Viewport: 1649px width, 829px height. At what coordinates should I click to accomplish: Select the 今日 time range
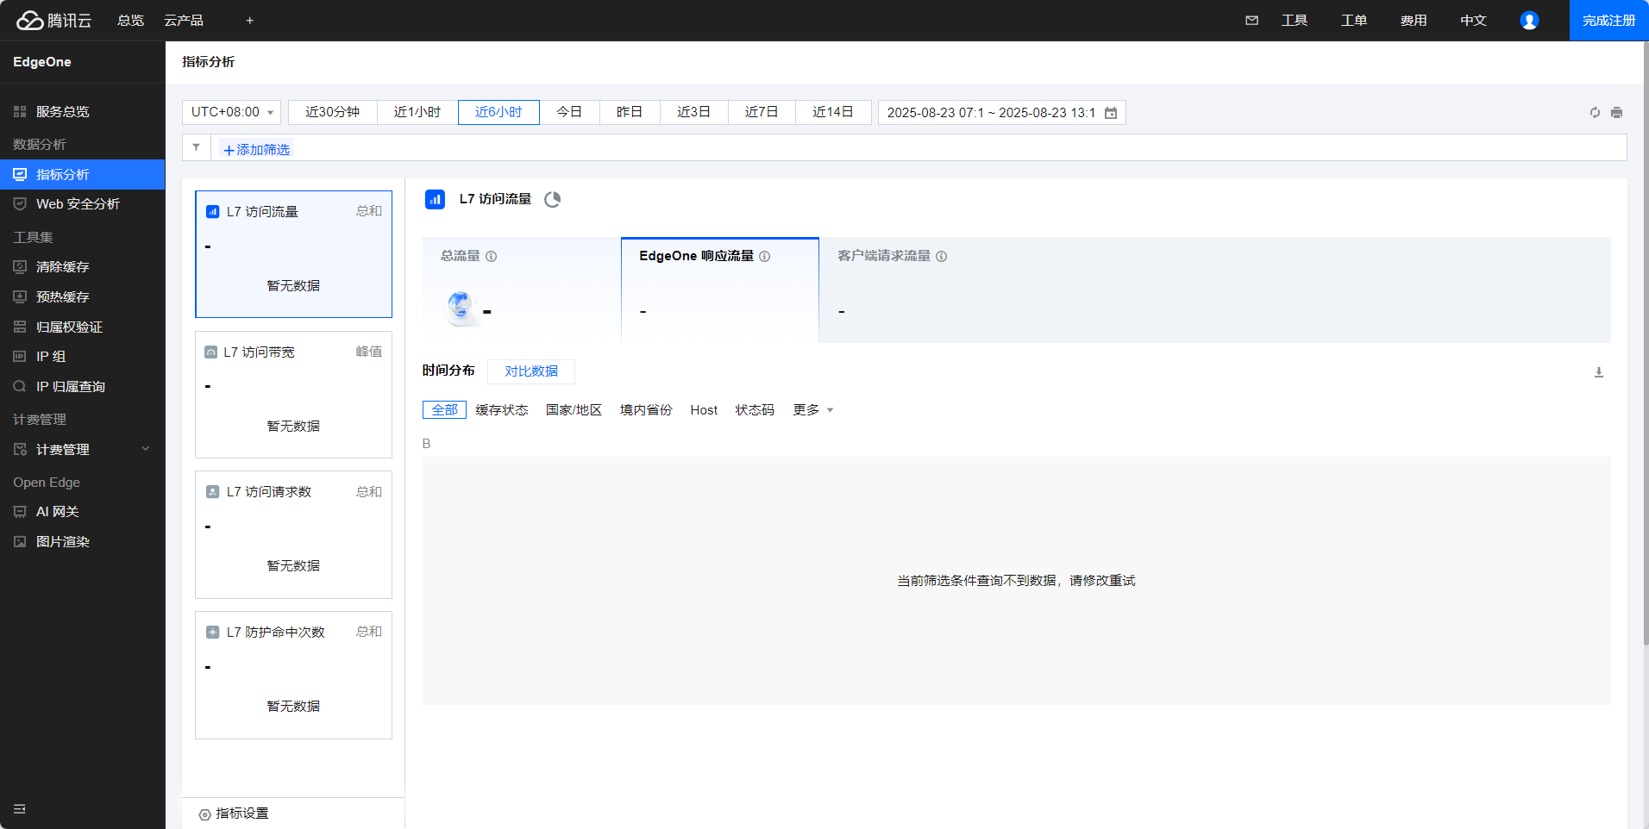(x=569, y=112)
